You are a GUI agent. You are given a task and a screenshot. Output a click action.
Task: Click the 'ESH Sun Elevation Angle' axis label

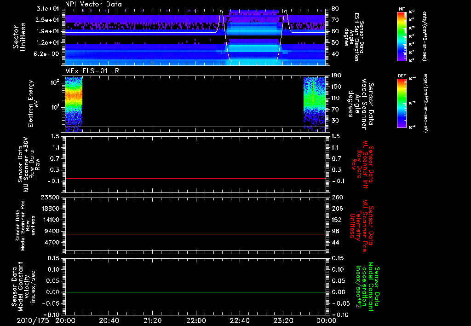(x=355, y=37)
